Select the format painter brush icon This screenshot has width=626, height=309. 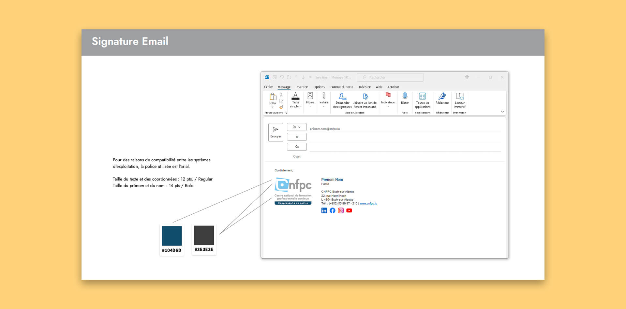click(x=281, y=107)
